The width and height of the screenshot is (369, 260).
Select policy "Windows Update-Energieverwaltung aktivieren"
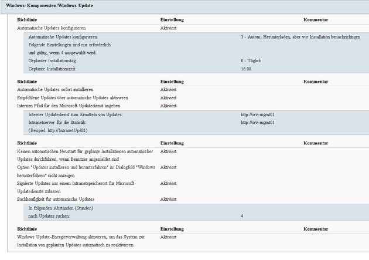coord(81,241)
